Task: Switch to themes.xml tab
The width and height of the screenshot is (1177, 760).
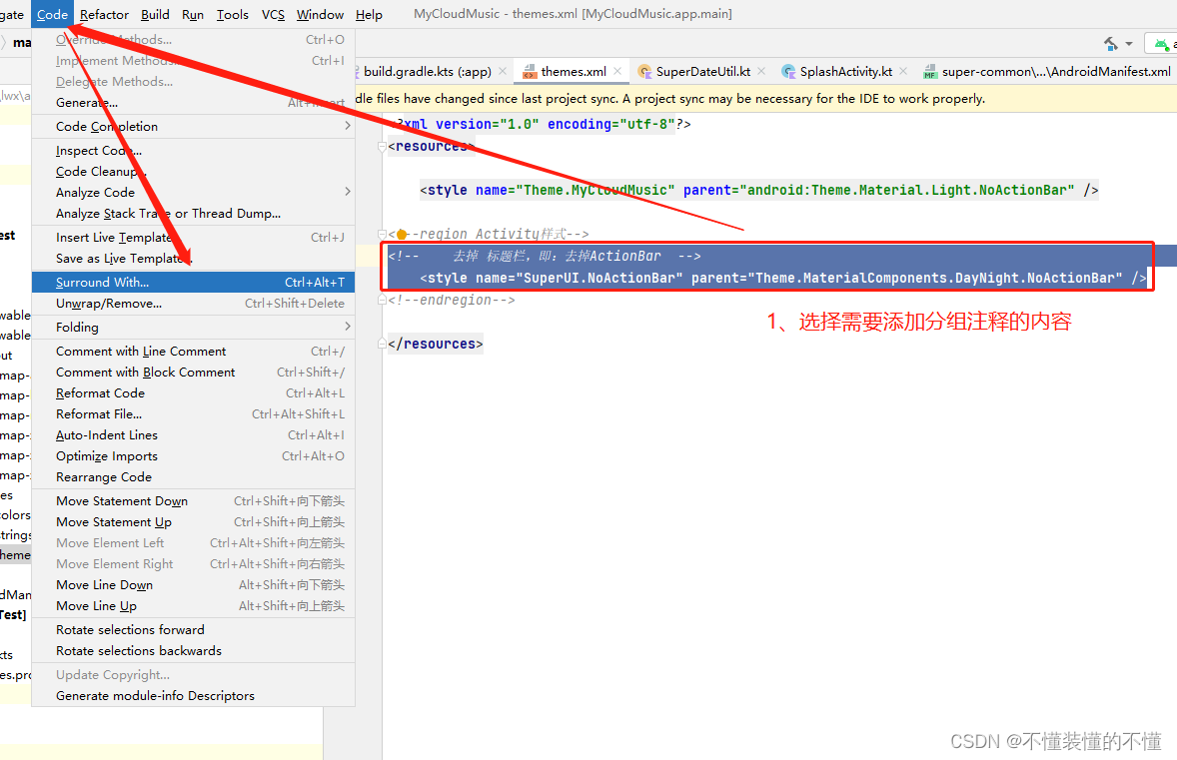Action: (x=574, y=71)
